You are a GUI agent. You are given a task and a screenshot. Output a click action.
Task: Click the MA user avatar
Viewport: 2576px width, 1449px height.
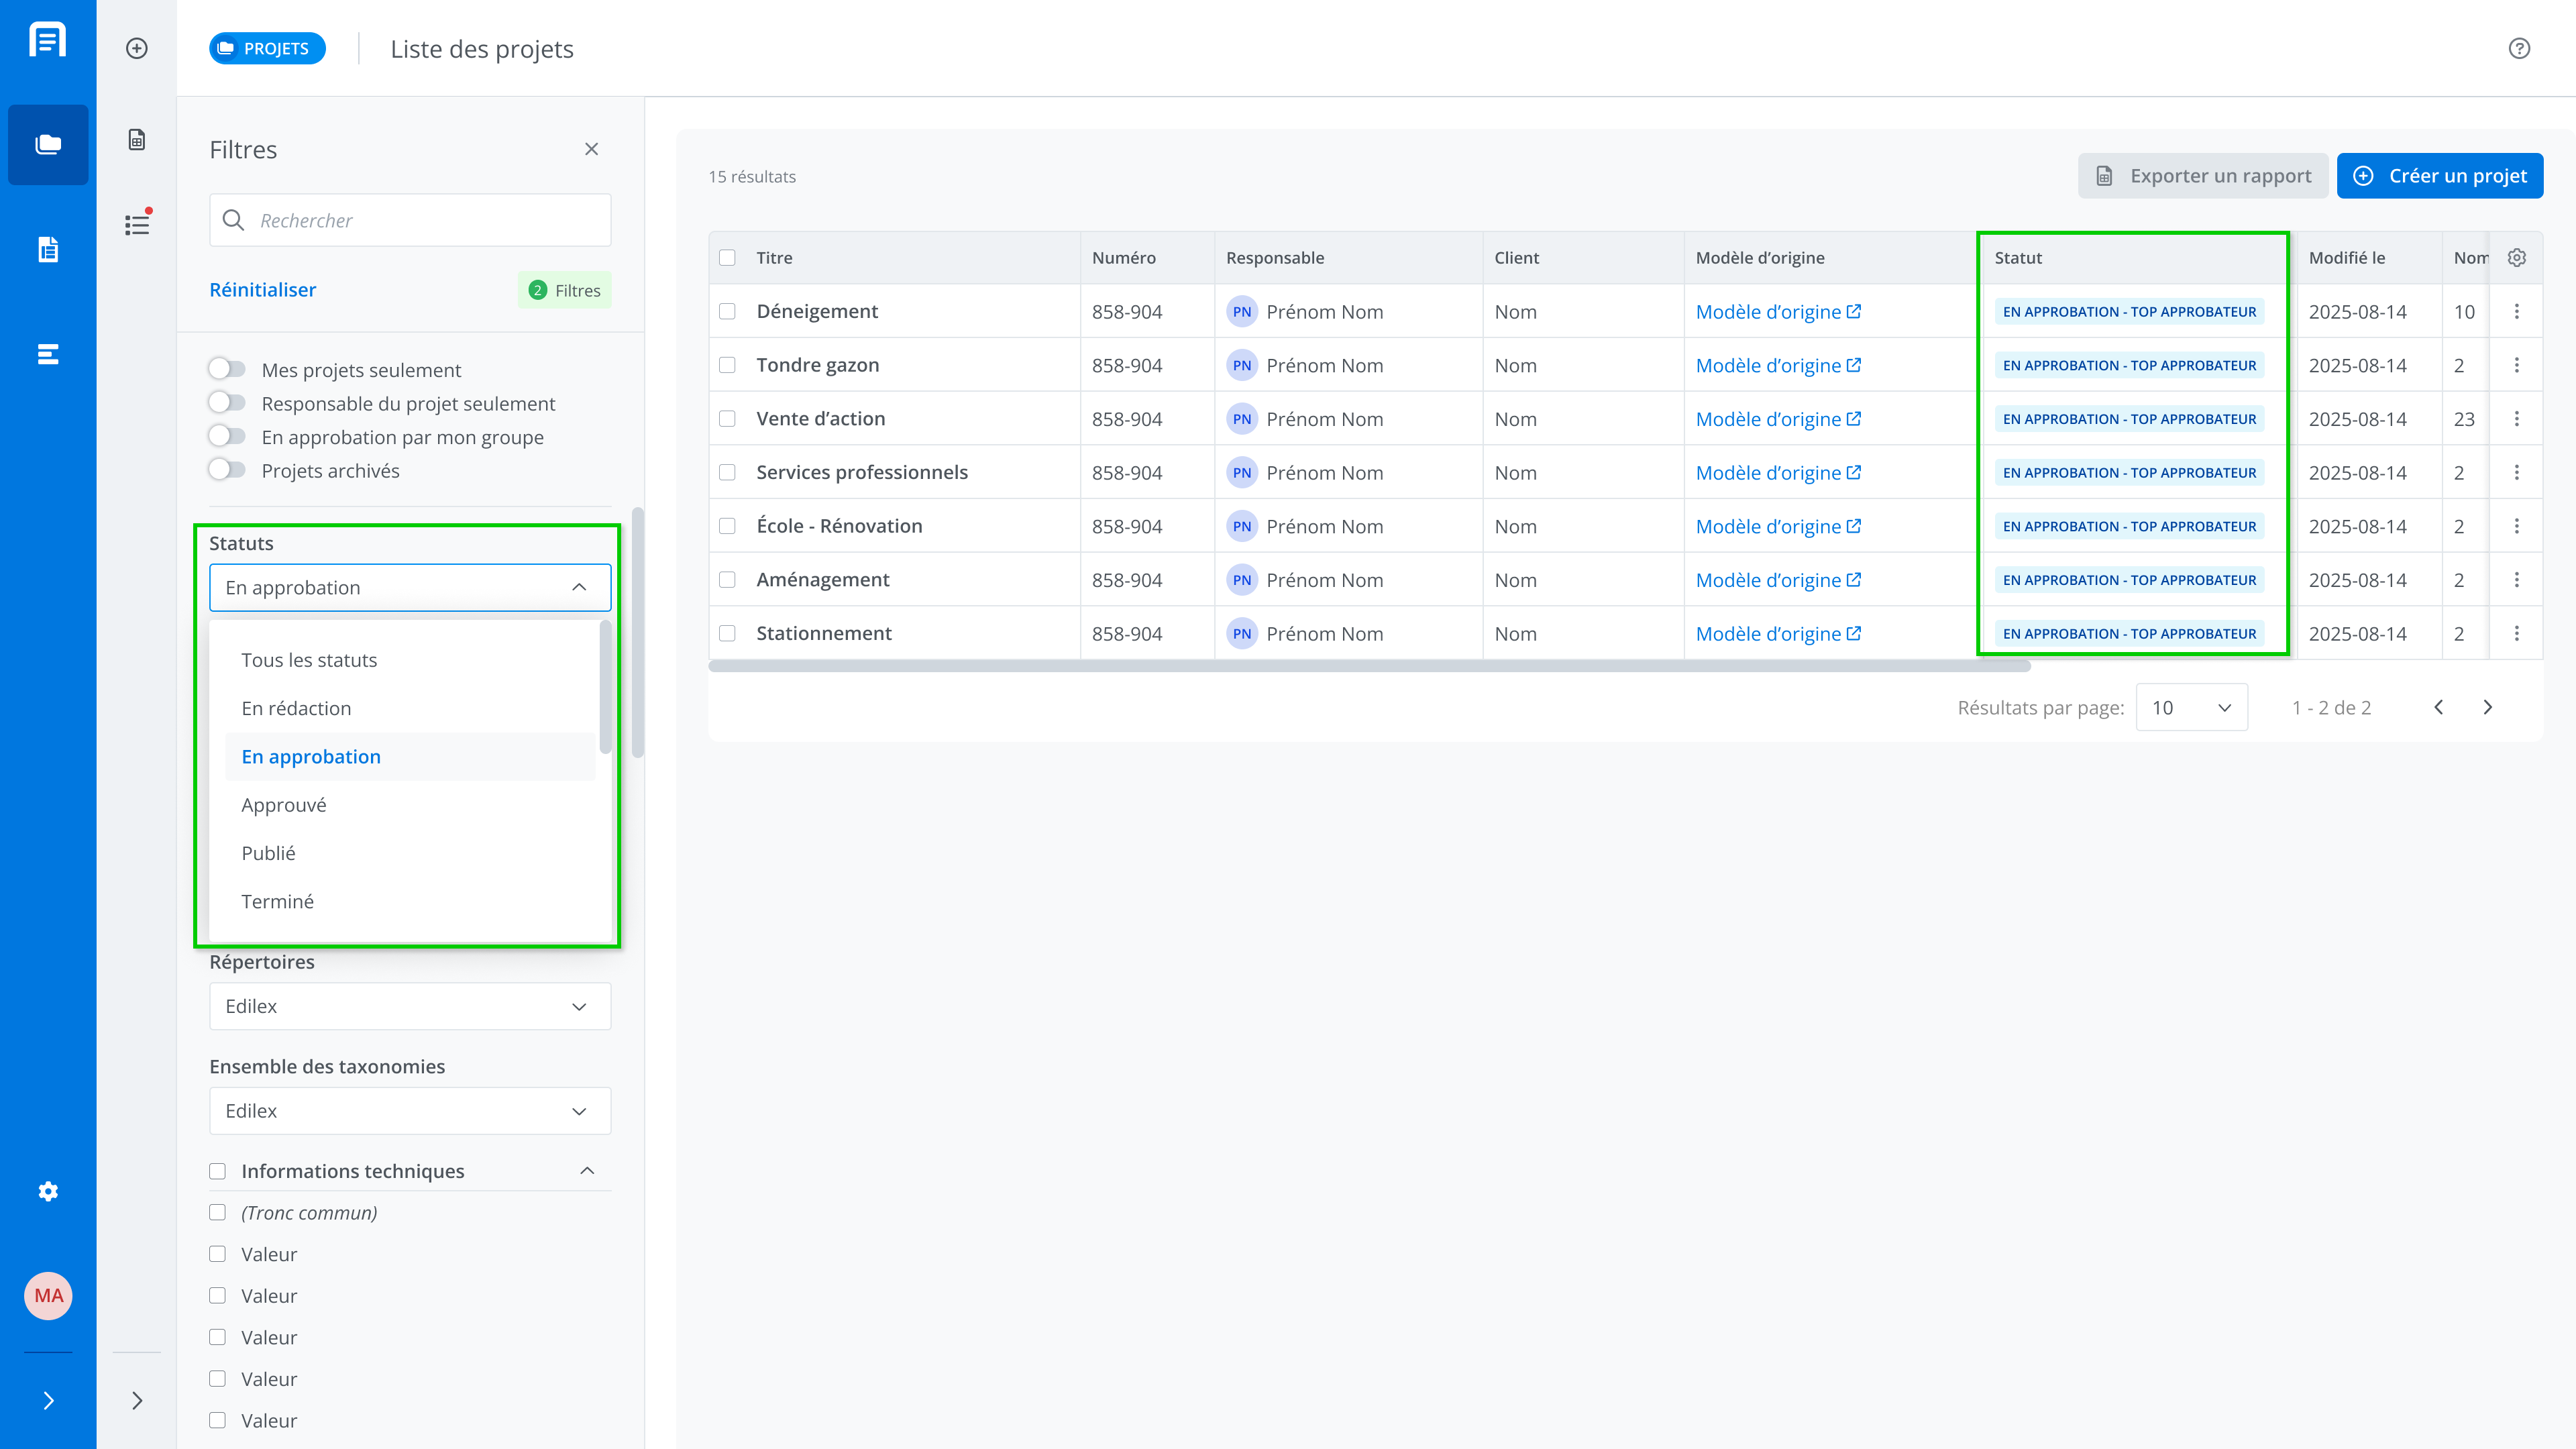click(x=48, y=1296)
